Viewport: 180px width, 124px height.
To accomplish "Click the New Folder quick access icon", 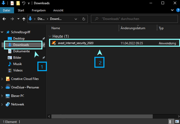I will (x=18, y=3).
